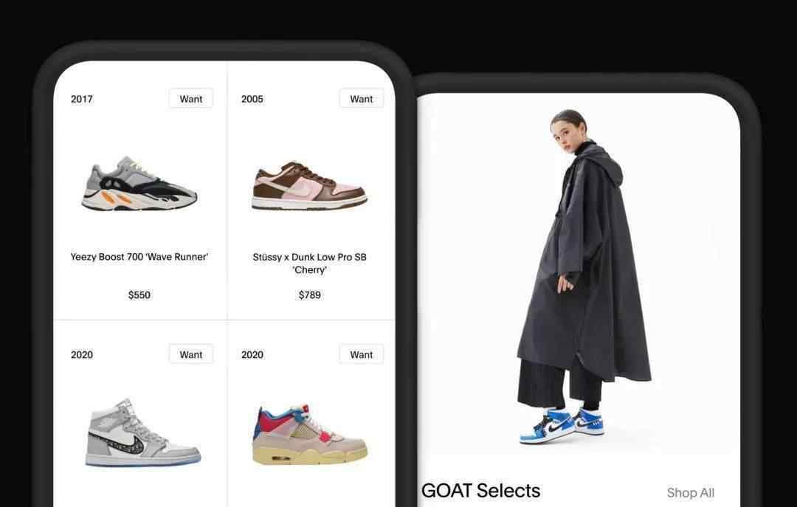This screenshot has width=797, height=507.
Task: Click the $550 price
Action: [139, 295]
